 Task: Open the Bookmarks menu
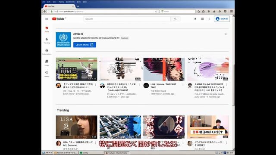tap(70, 2)
